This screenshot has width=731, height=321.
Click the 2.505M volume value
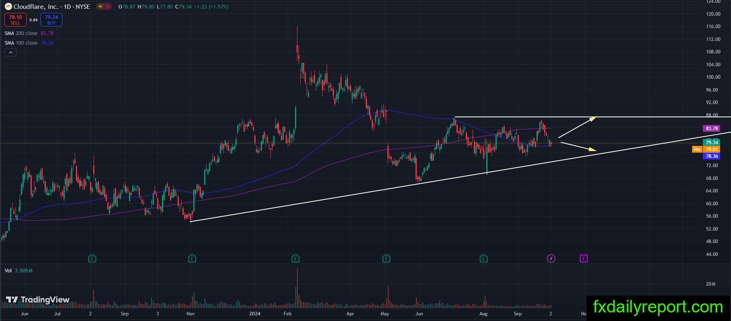point(24,271)
